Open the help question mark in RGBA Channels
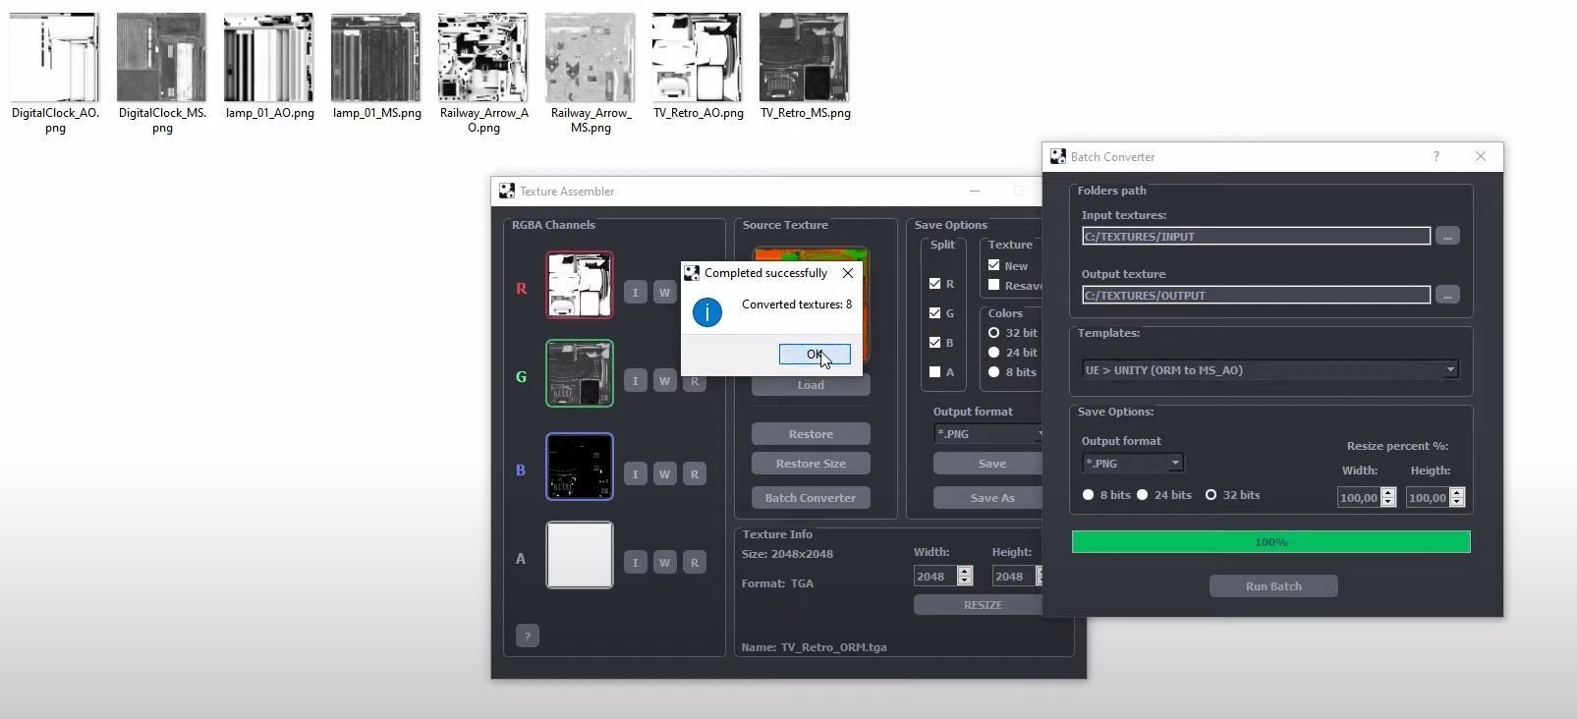1577x719 pixels. [x=527, y=636]
